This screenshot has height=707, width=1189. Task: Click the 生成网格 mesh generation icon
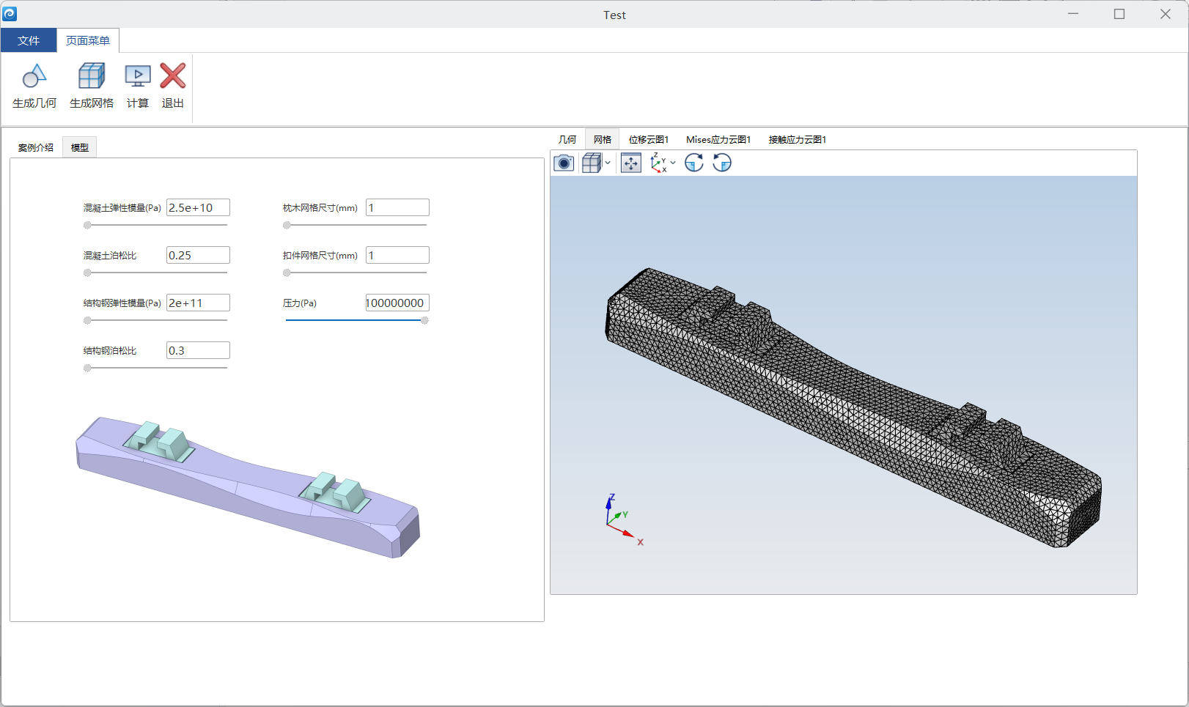click(92, 75)
